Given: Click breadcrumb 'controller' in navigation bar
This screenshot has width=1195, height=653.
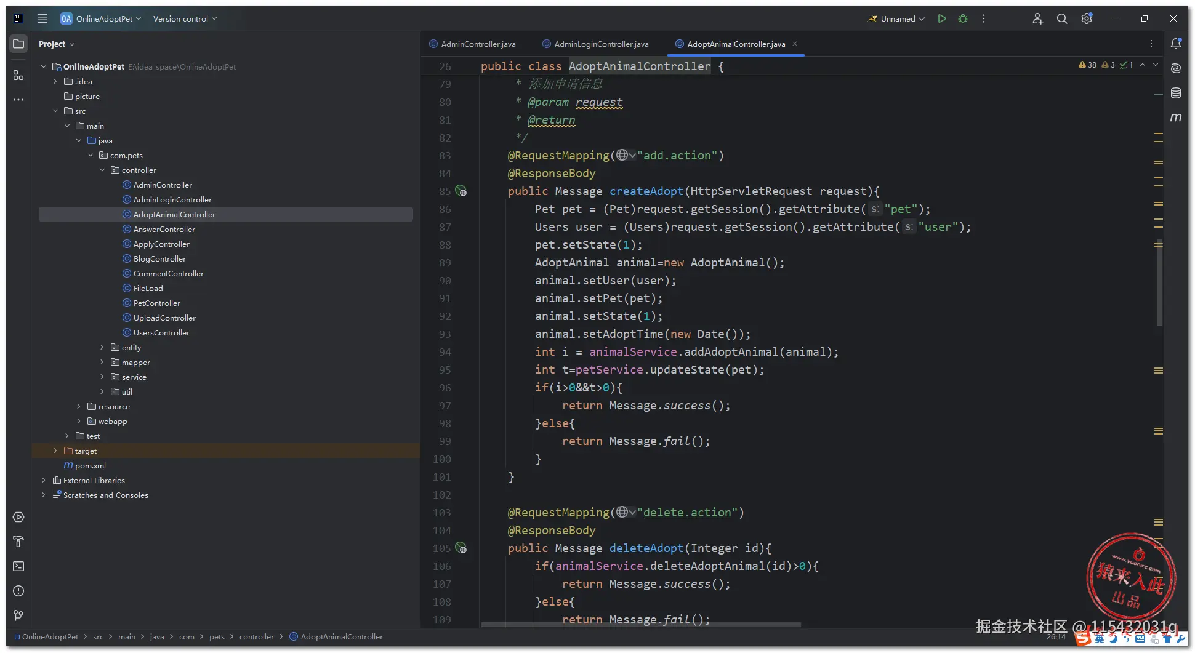Looking at the screenshot, I should 257,636.
